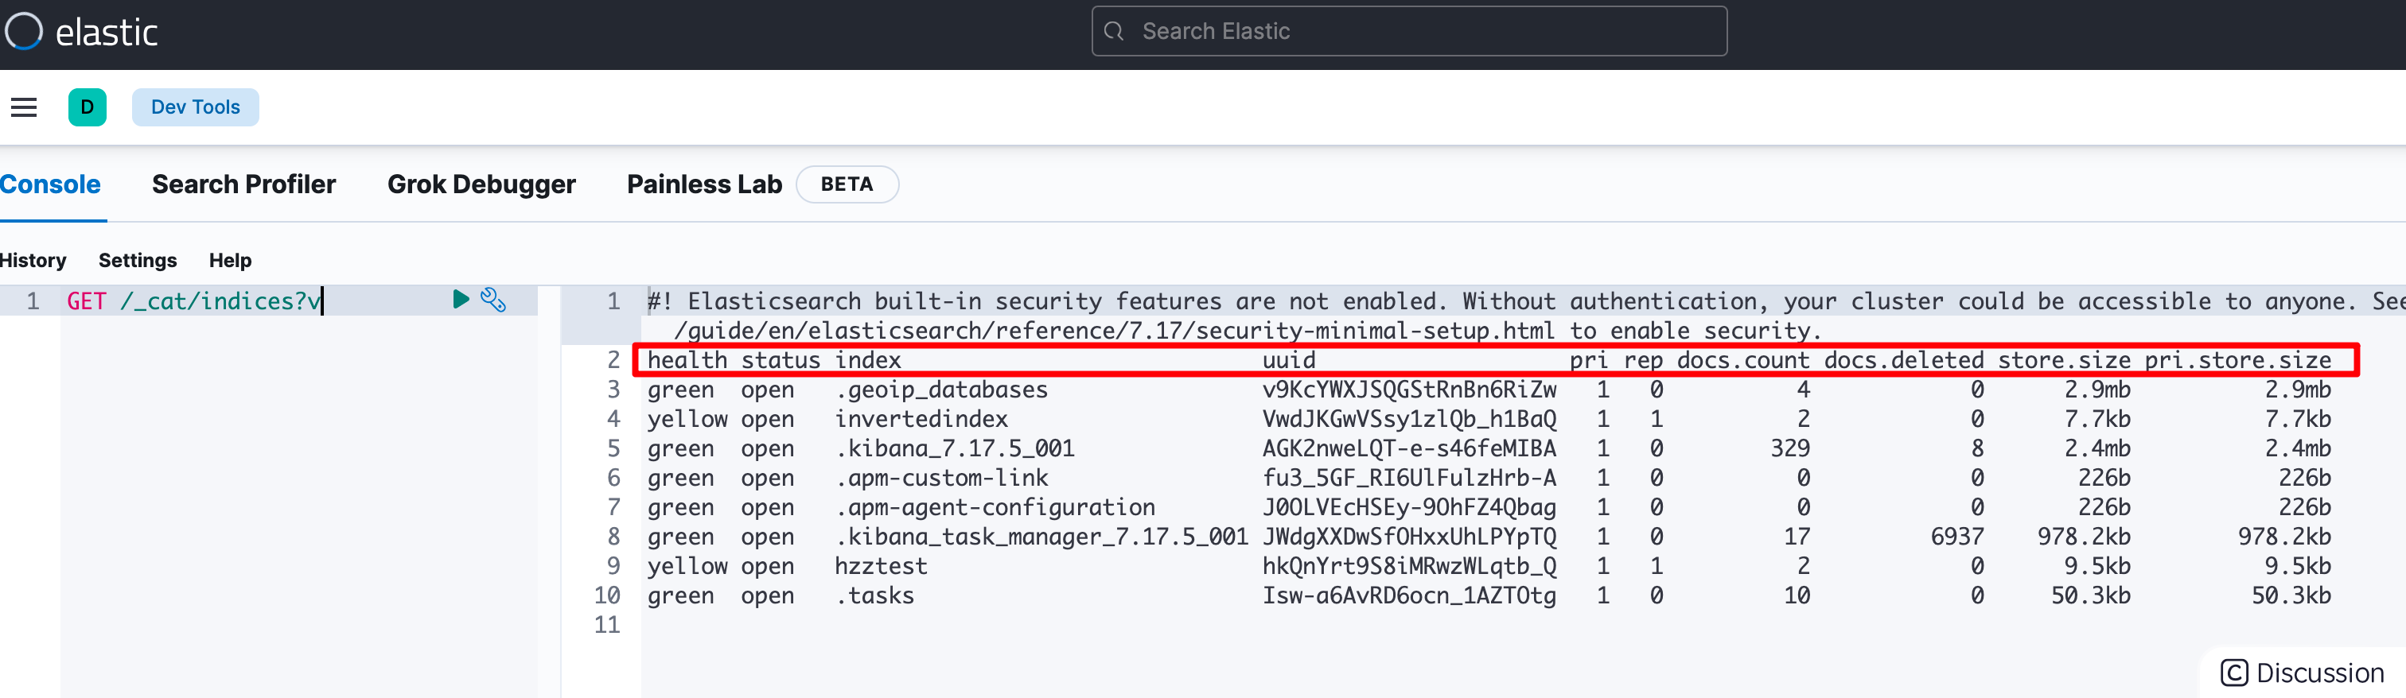Click the security-minimal-setup.html path text
Viewport: 2406px width, 698px height.
1375,331
